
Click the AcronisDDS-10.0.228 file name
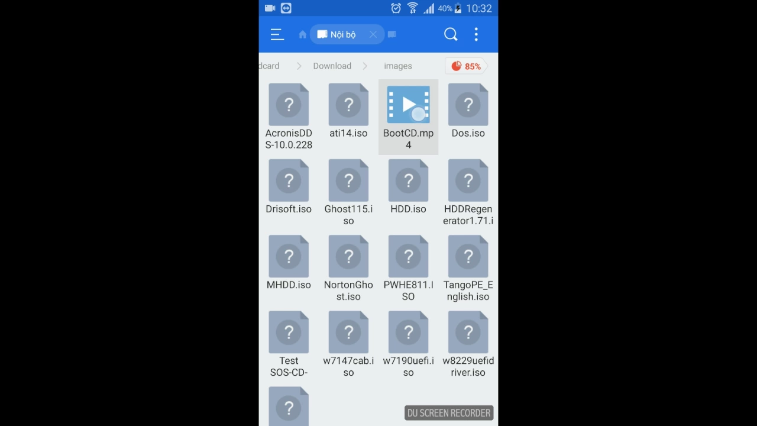pos(289,139)
